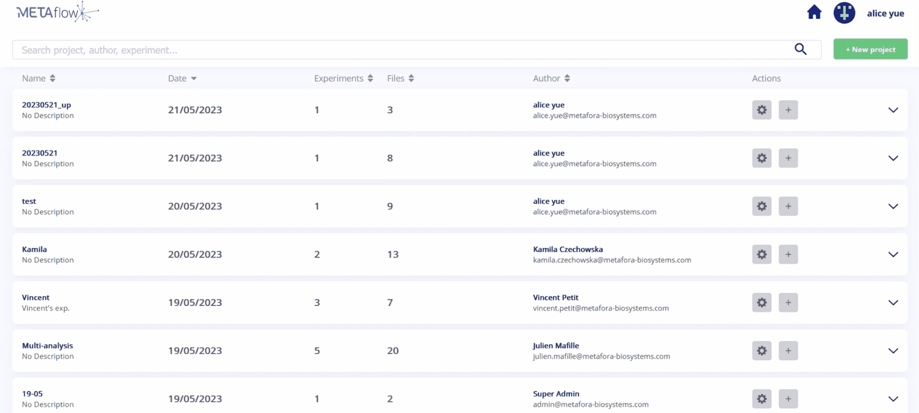This screenshot has width=919, height=413.
Task: Open the Vincent project name link
Action: pyautogui.click(x=35, y=297)
